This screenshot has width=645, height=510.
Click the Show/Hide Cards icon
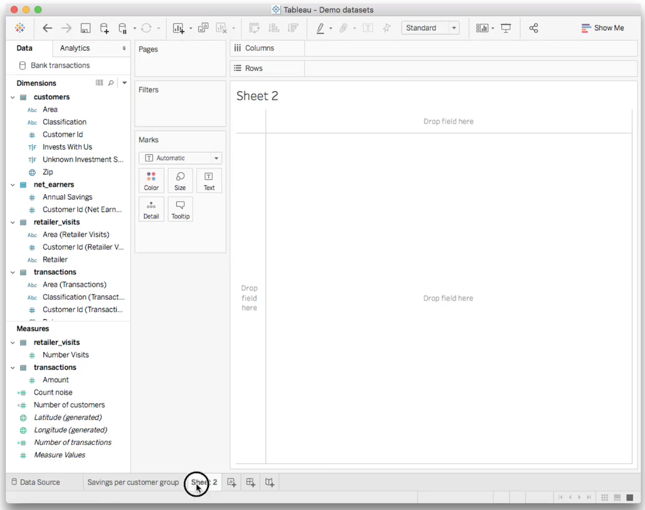pyautogui.click(x=482, y=28)
